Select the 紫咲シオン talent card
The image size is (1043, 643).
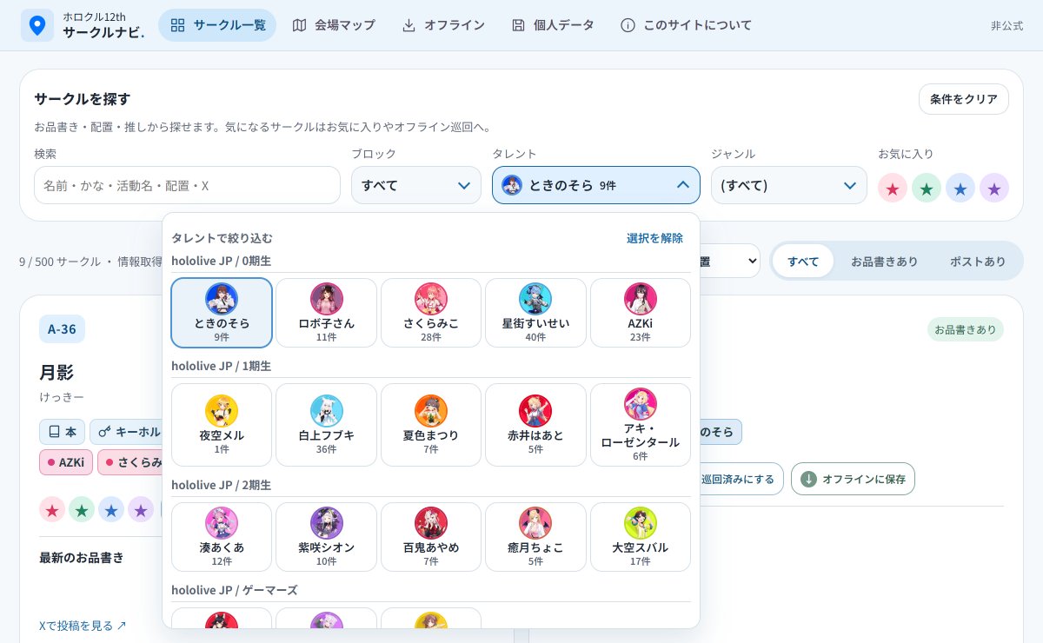[326, 537]
